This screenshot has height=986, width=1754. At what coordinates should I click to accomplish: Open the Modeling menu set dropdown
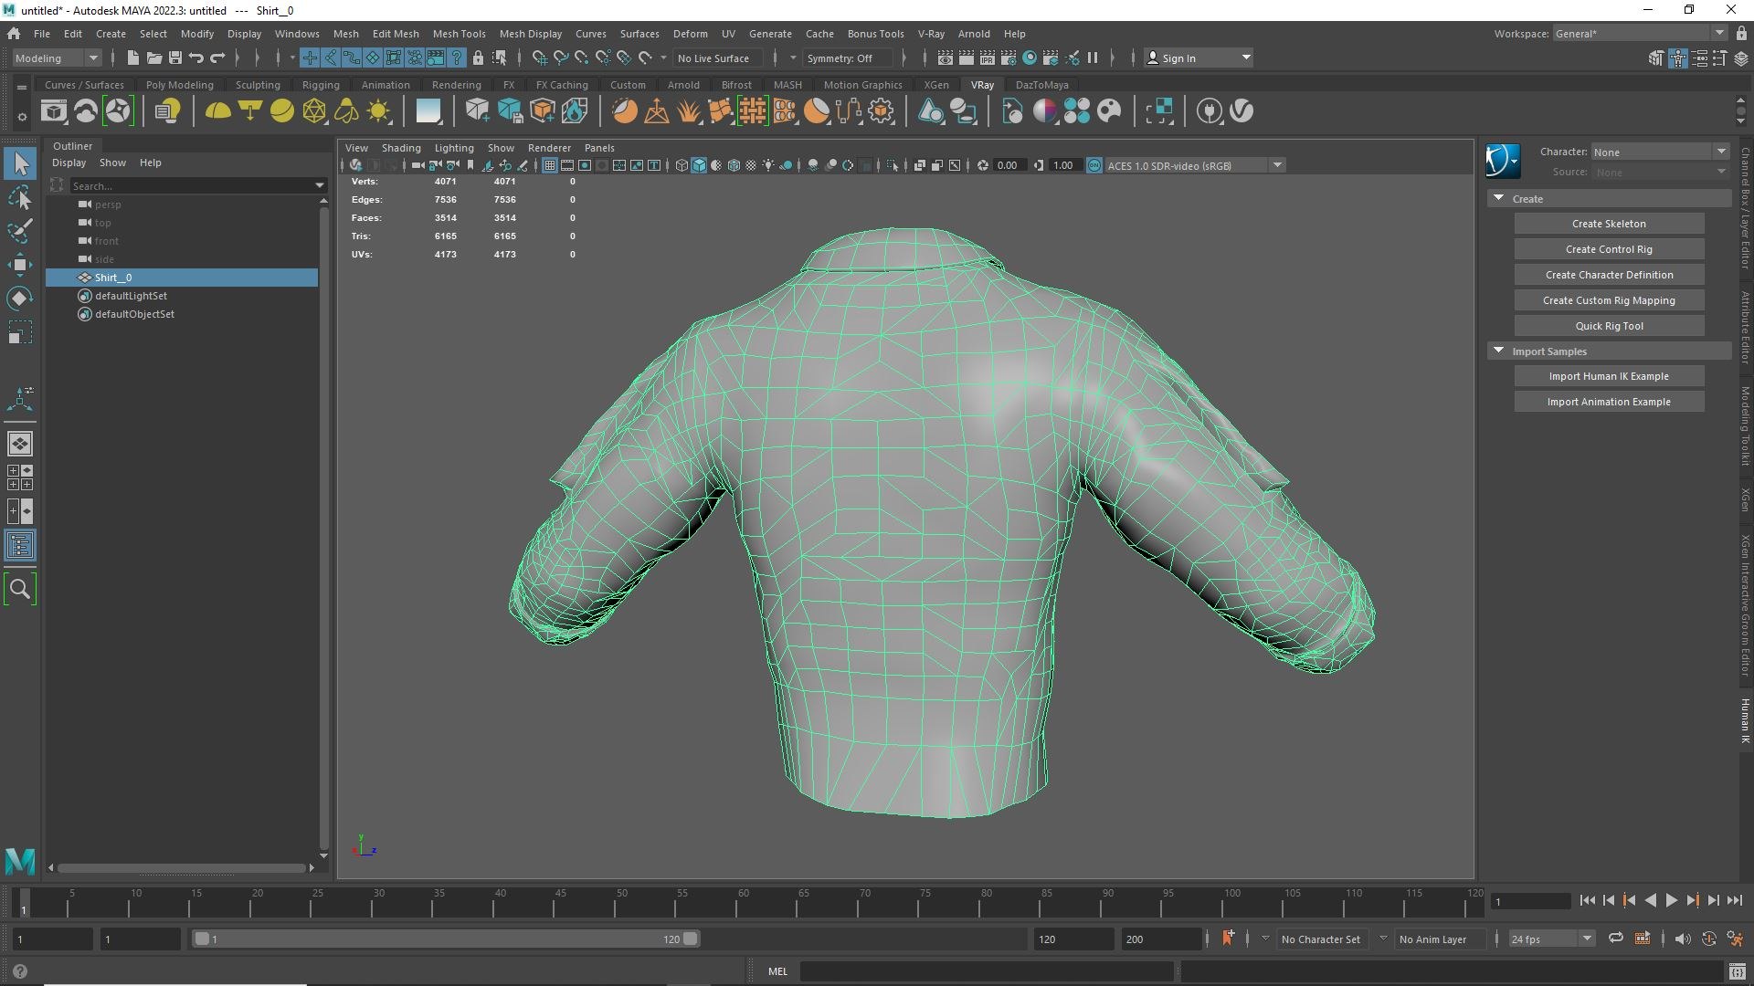click(57, 58)
